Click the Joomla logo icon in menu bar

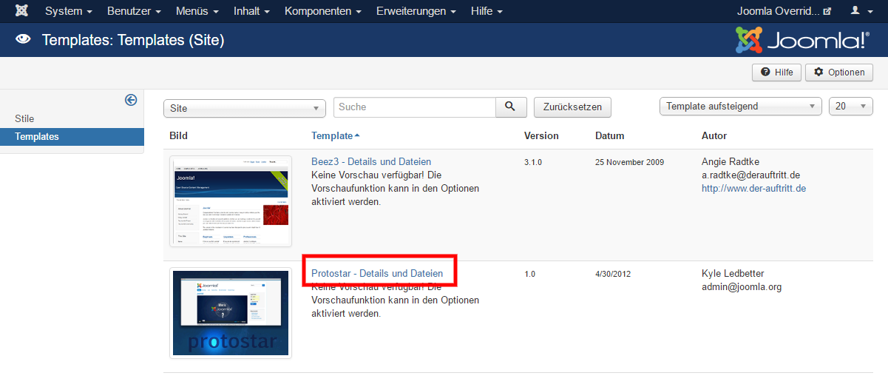22,11
